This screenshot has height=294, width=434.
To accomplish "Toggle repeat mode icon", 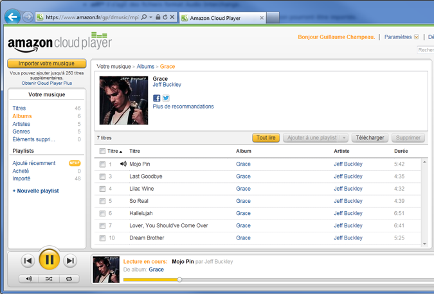I will (69, 279).
